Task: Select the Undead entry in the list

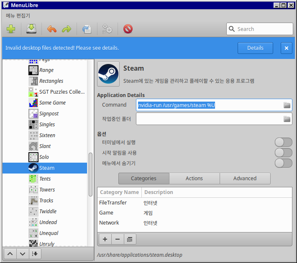Action: (x=45, y=222)
